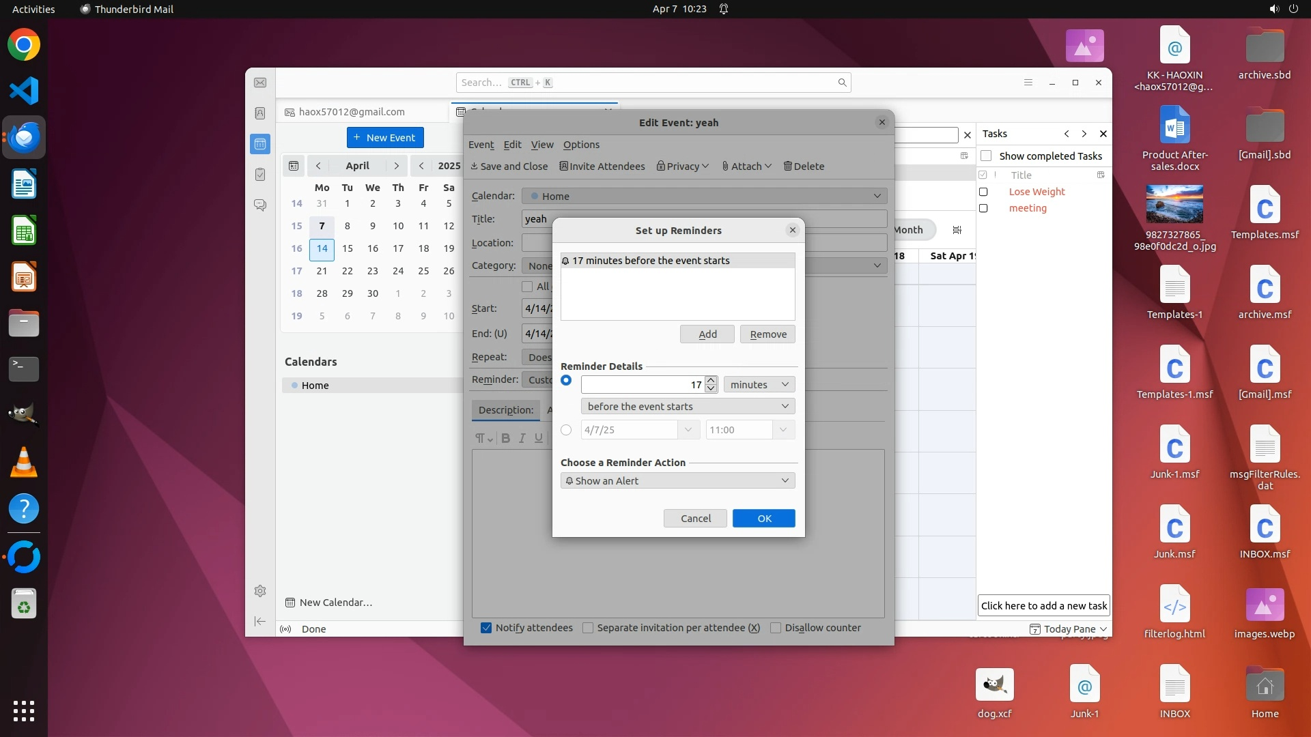
Task: Open the View menu in Edit Event
Action: pyautogui.click(x=542, y=145)
